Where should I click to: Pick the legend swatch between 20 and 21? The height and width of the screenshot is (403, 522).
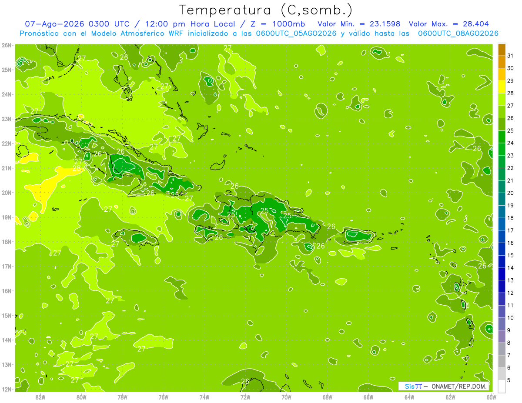click(502, 187)
